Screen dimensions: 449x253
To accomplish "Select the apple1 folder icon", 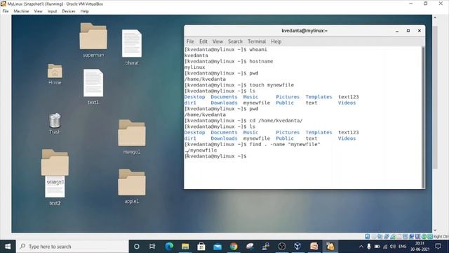I will 132,183.
